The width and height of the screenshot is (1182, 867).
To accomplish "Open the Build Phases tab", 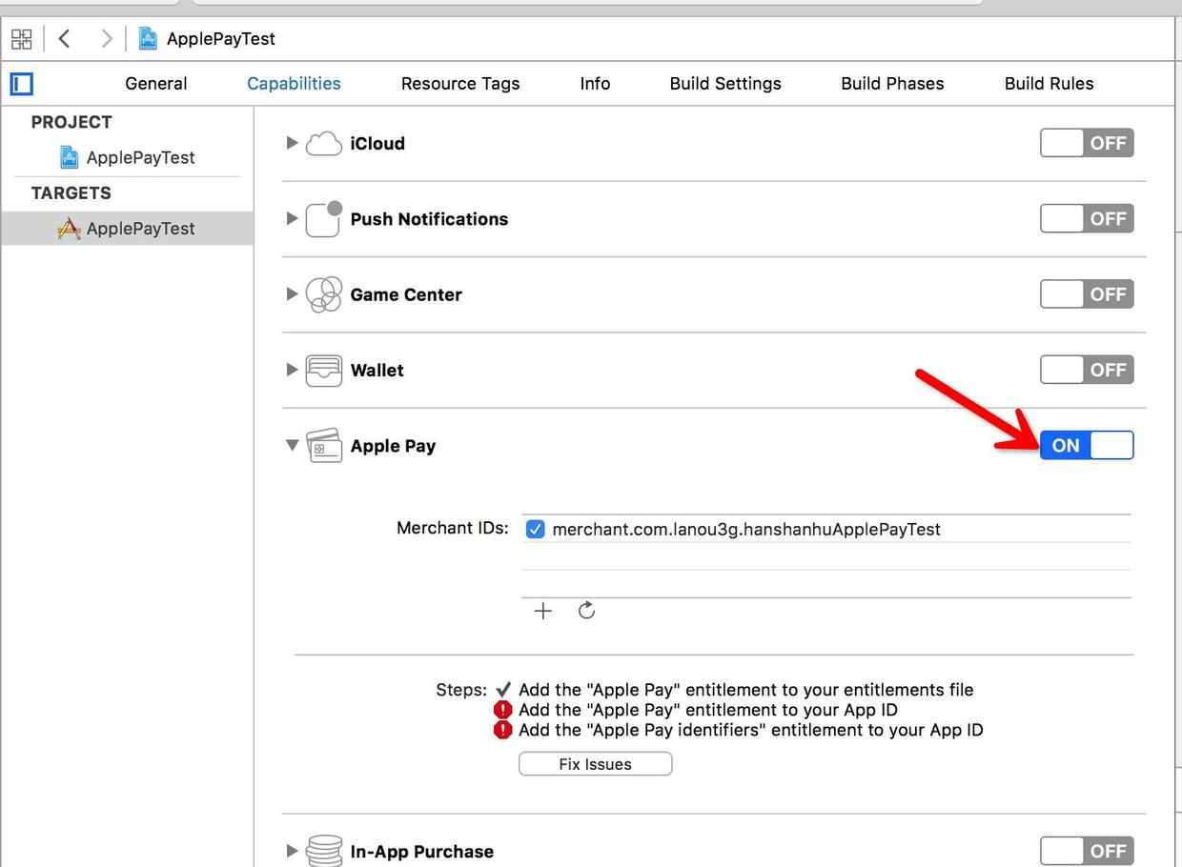I will 892,84.
